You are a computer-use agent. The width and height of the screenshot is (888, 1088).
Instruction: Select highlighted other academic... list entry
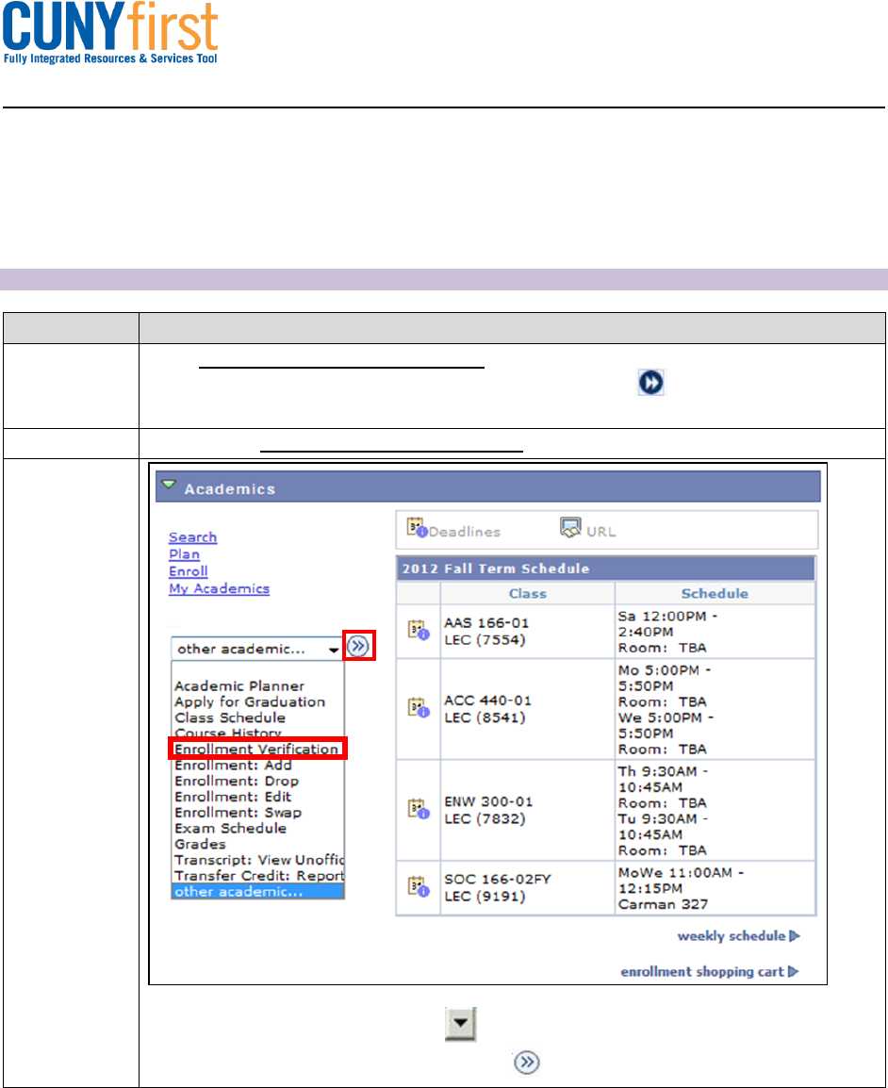257,892
